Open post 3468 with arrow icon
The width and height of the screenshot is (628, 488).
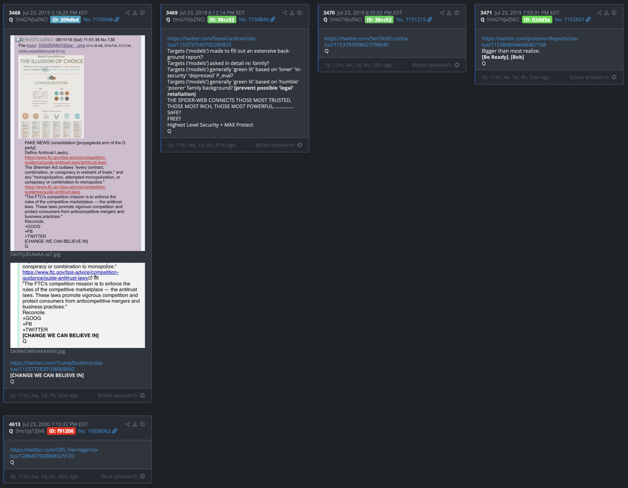coord(142,13)
